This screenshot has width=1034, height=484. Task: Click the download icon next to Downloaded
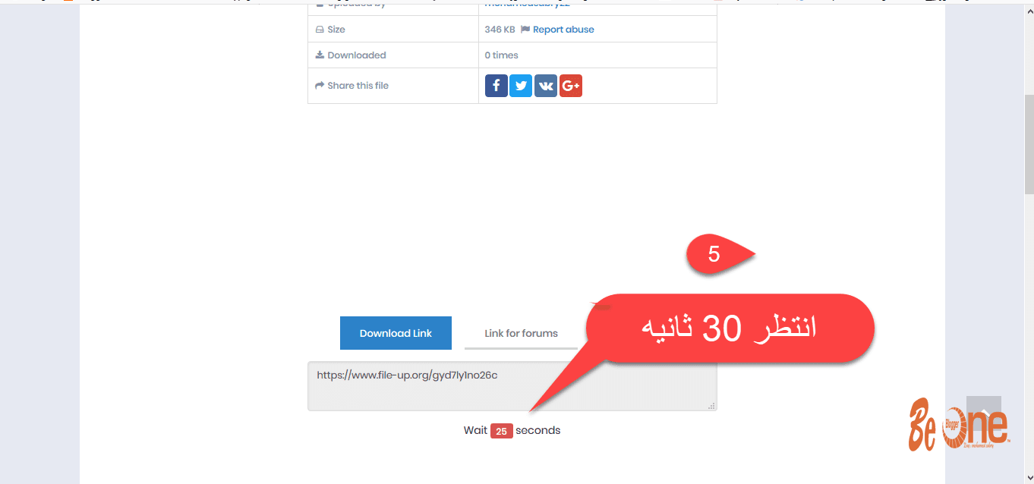320,55
